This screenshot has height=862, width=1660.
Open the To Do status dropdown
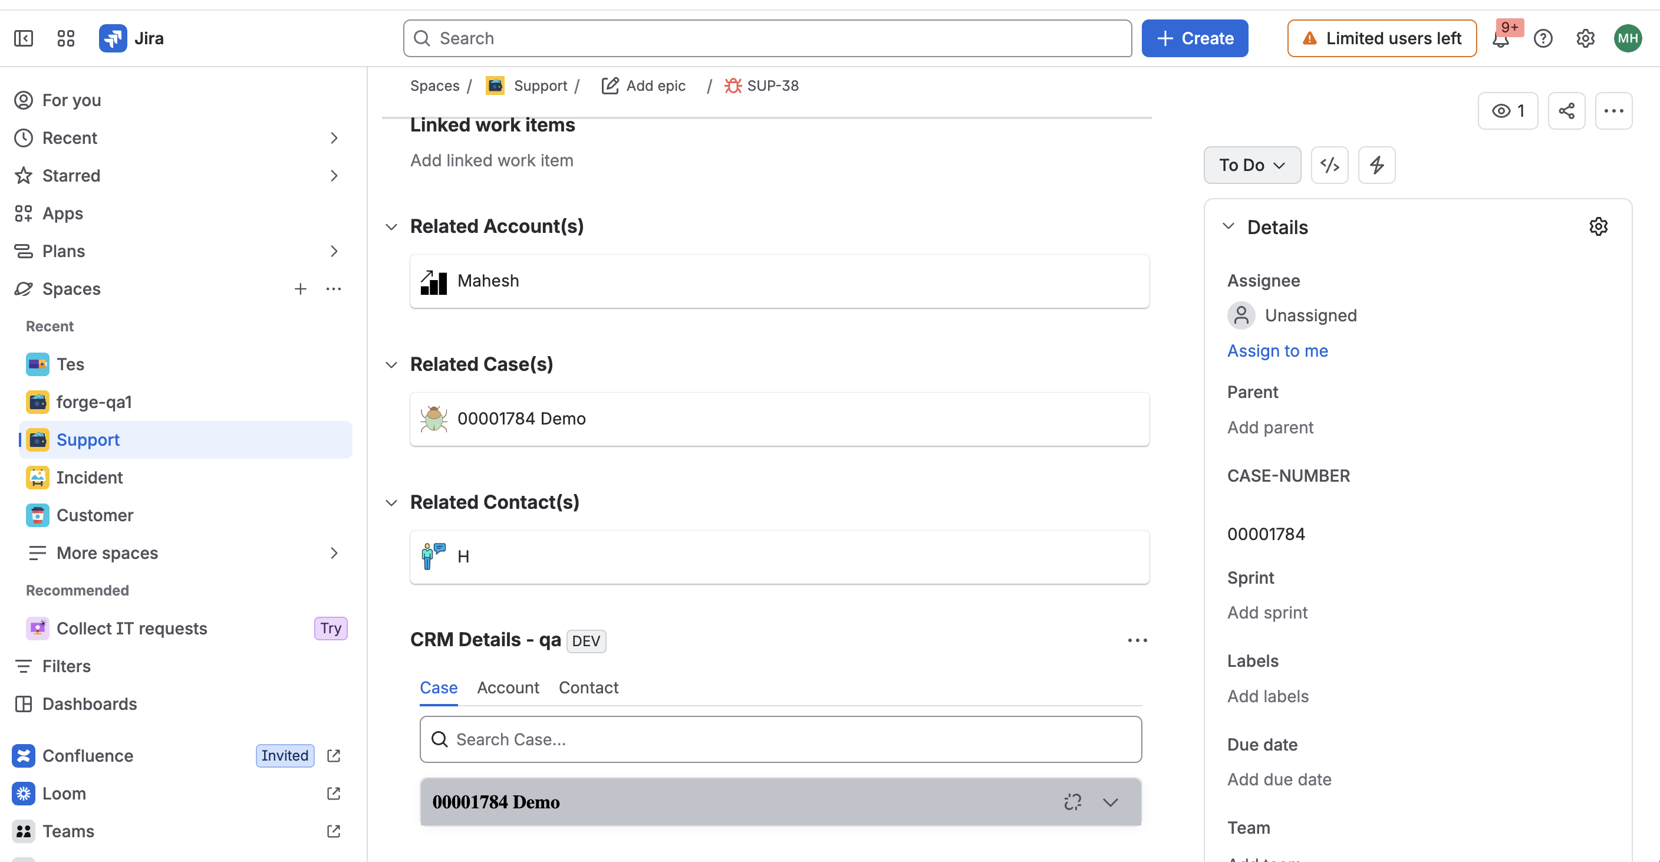coord(1252,165)
